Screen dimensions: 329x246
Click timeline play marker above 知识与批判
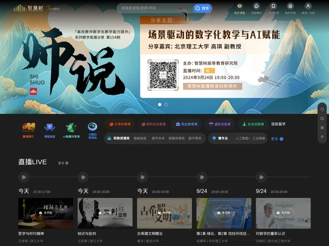[83, 177]
